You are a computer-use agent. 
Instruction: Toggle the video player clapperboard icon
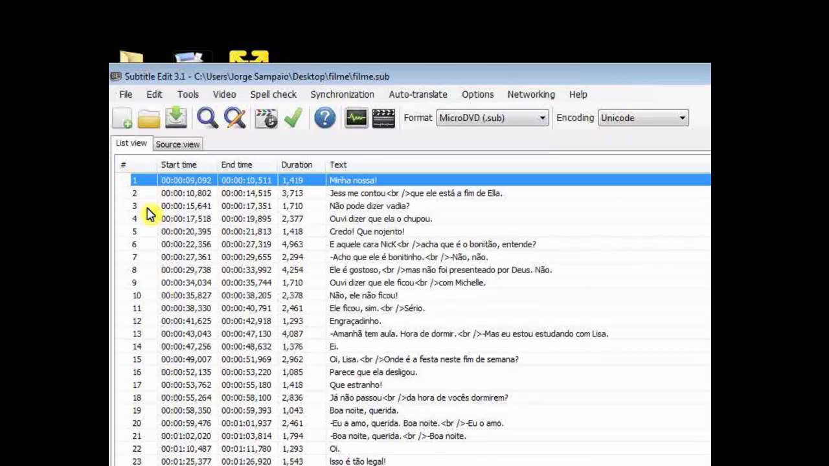[383, 118]
